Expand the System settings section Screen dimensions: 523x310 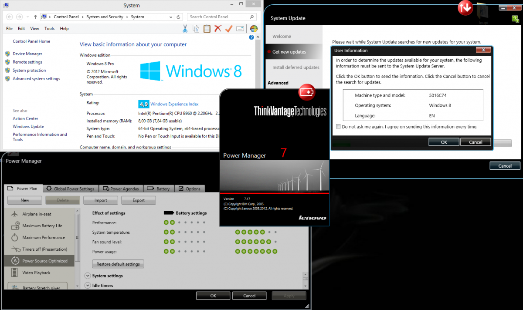[x=88, y=276]
